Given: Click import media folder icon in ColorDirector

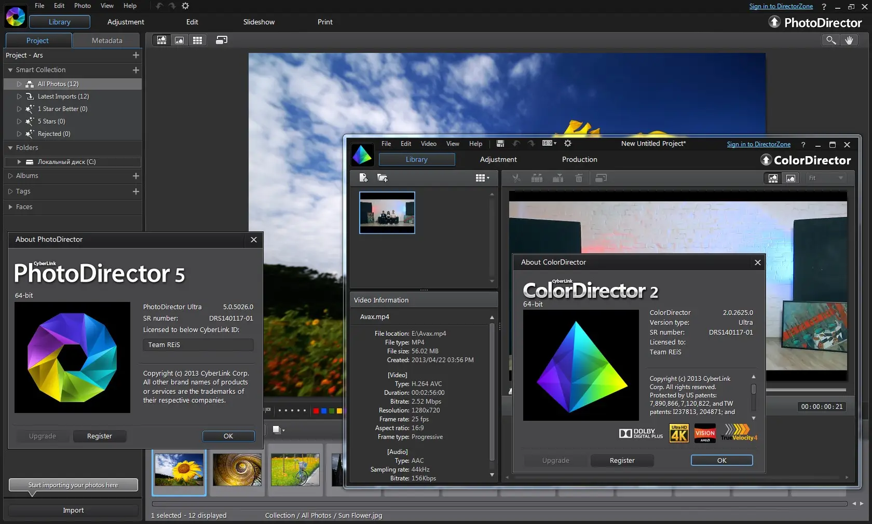Looking at the screenshot, I should (x=383, y=178).
